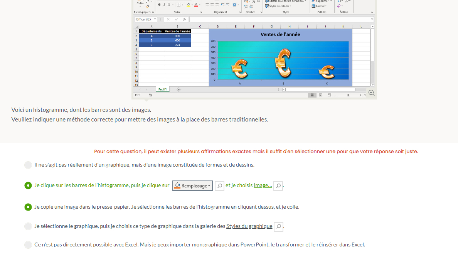Expand the Office_365 name box dropdown
This screenshot has height=258, width=458.
(x=155, y=19)
